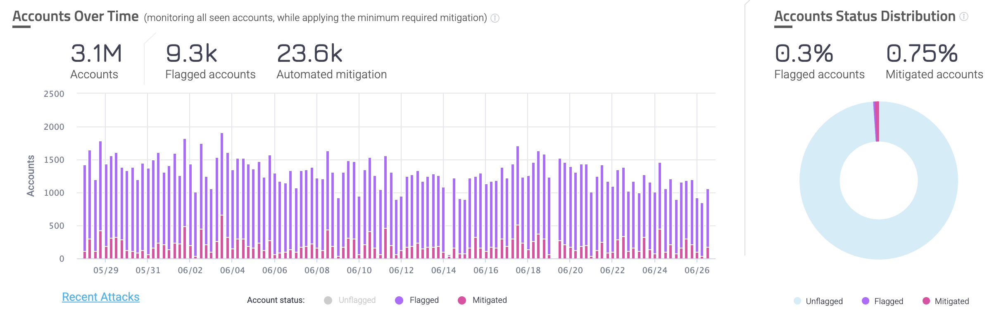999x314 pixels.
Task: Click the 06/26 date label on the x-axis
Action: point(697,270)
